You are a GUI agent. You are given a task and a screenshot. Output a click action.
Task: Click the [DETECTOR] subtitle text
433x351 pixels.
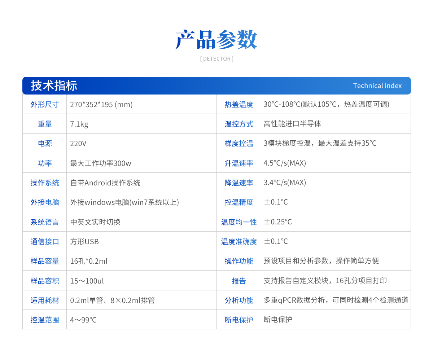click(x=216, y=59)
